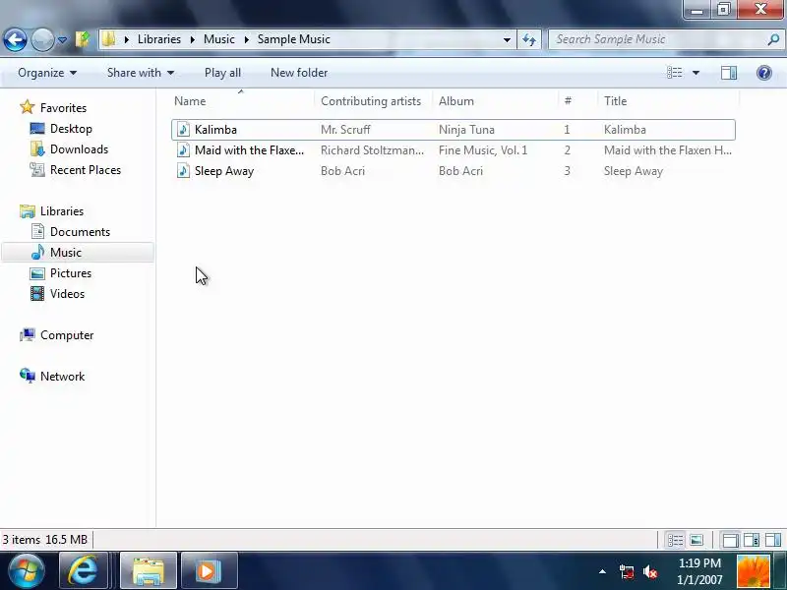The height and width of the screenshot is (590, 787).
Task: Play all songs with Play all
Action: click(x=222, y=73)
